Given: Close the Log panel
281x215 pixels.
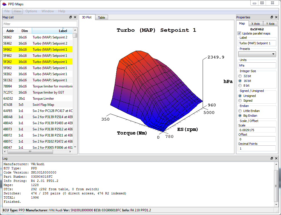Looking at the screenshot, I should 276,158.
